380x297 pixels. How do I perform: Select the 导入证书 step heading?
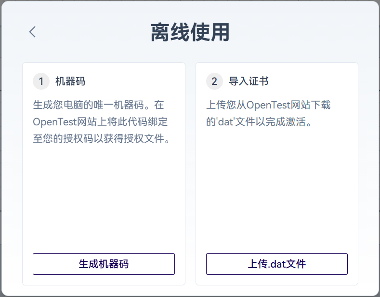click(x=249, y=81)
